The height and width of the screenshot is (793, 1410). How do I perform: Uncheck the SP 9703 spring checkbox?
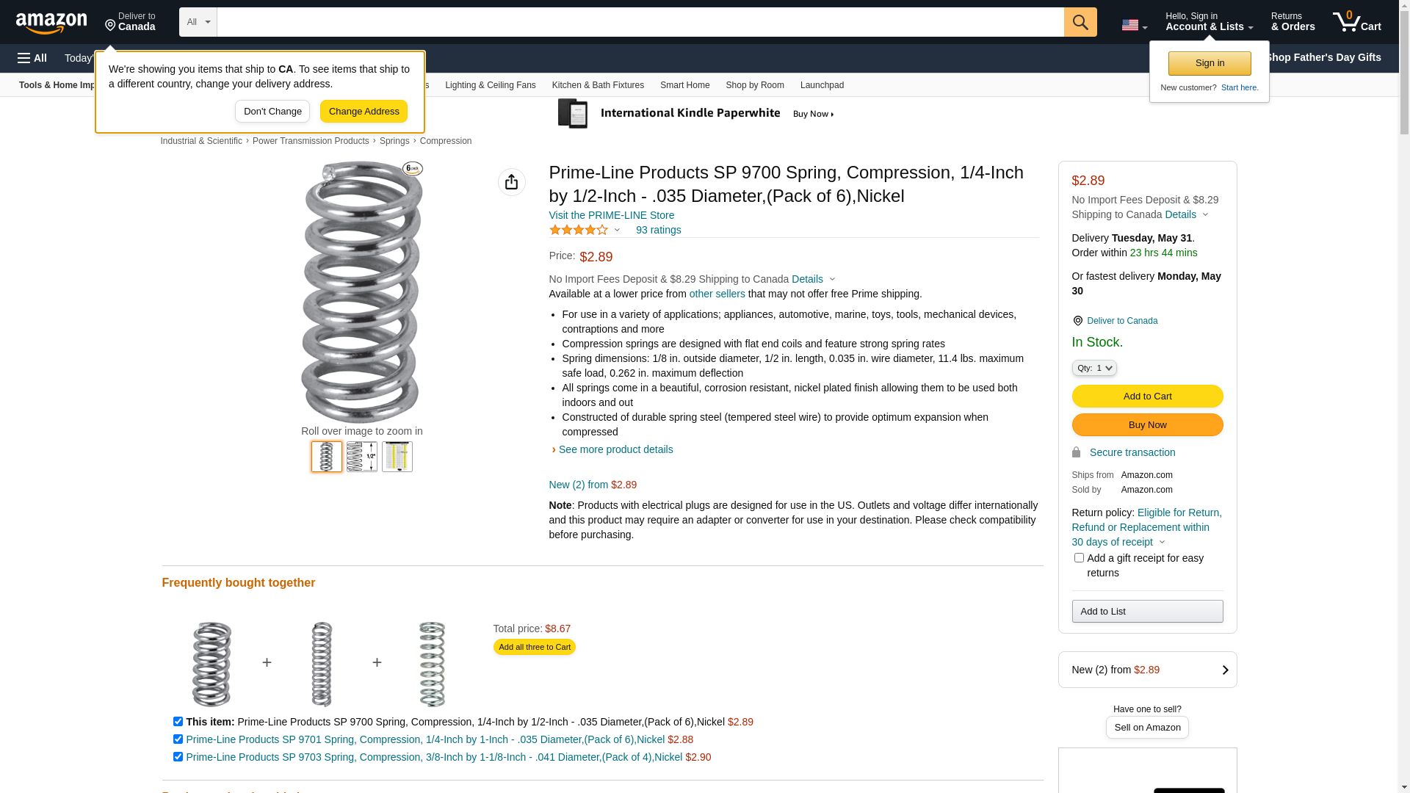pyautogui.click(x=178, y=757)
